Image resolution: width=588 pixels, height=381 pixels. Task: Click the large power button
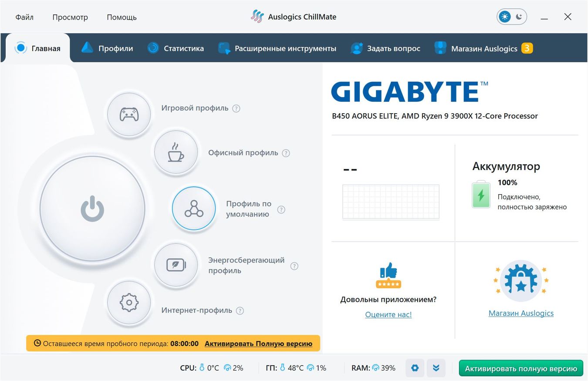pos(92,209)
